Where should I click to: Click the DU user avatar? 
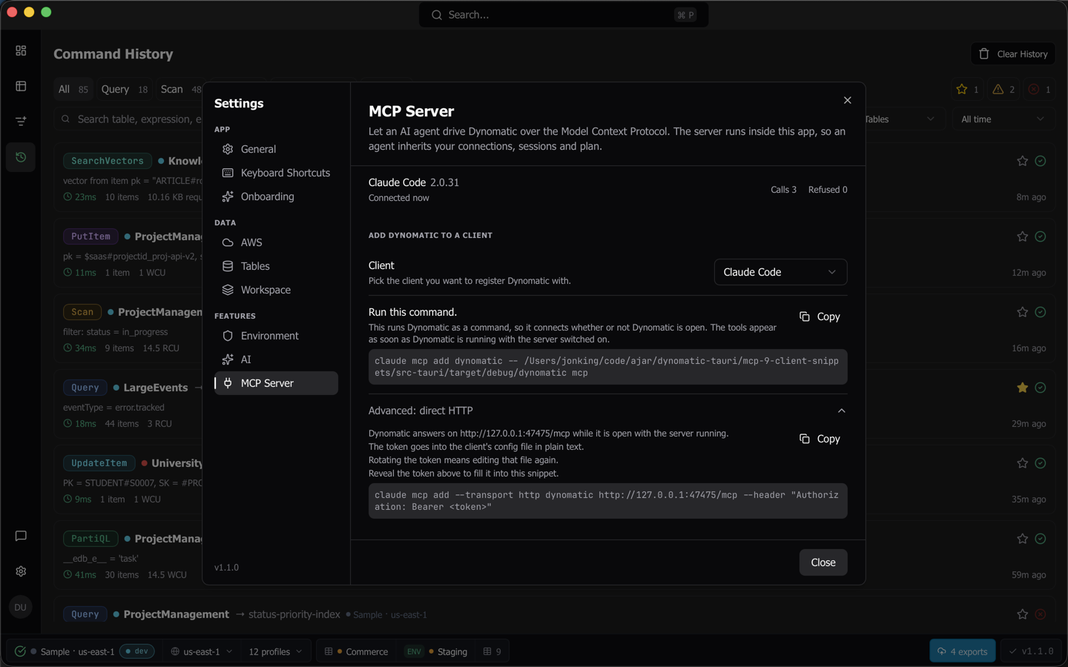coord(21,607)
